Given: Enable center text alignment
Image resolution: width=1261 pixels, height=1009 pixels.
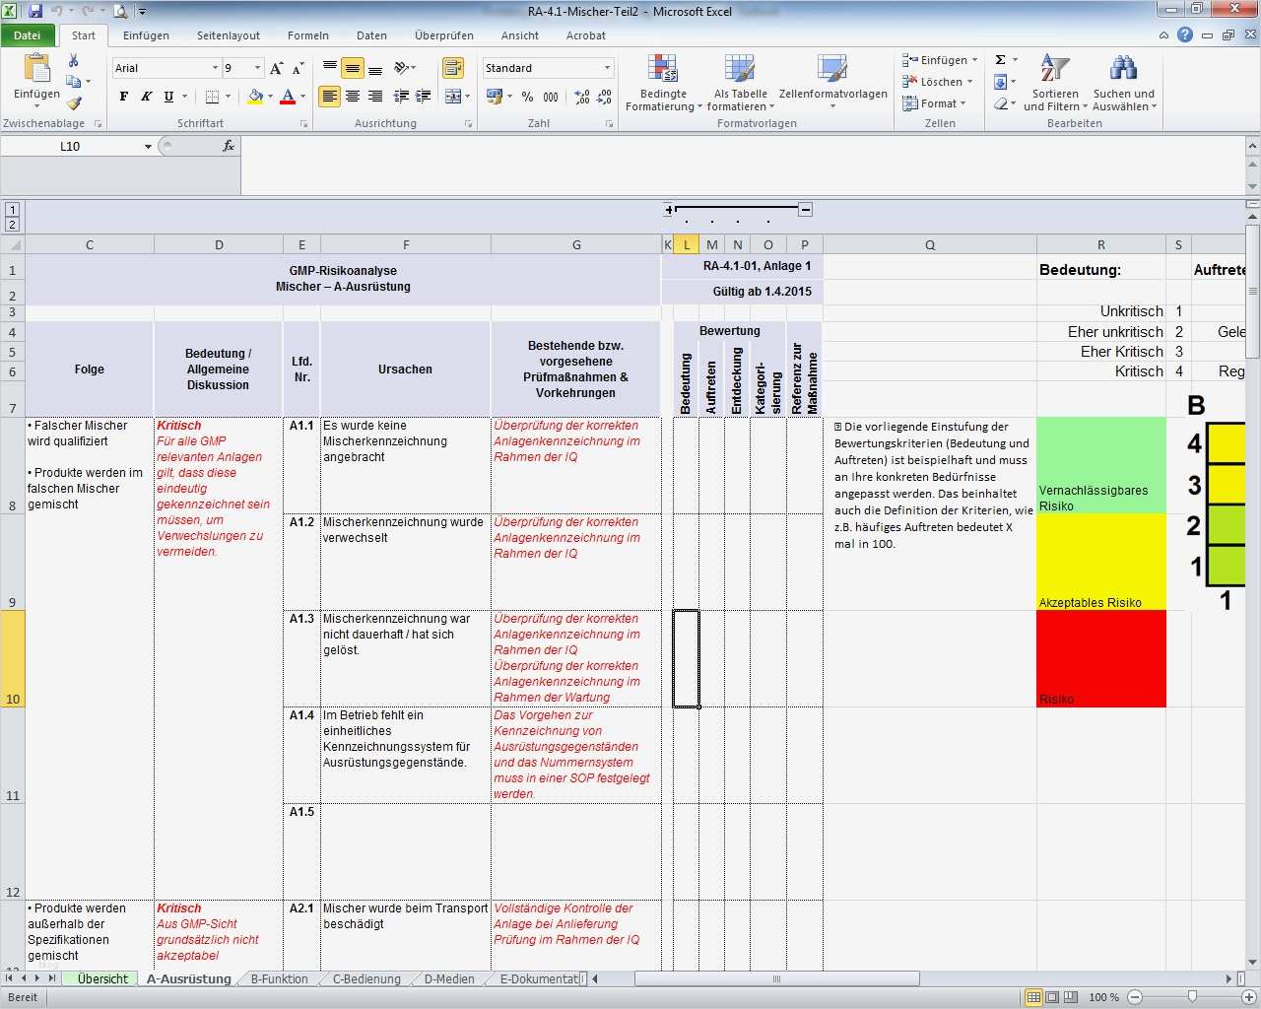Looking at the screenshot, I should pos(352,98).
